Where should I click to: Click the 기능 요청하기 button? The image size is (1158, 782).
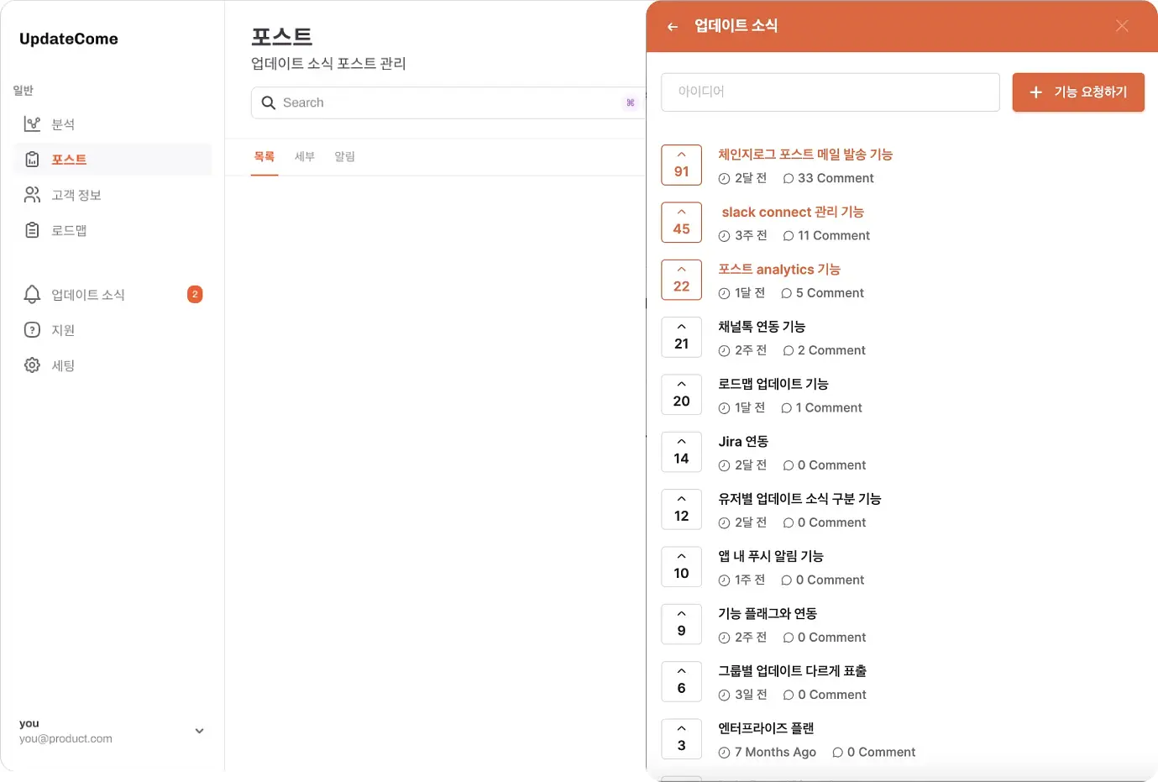(x=1078, y=92)
